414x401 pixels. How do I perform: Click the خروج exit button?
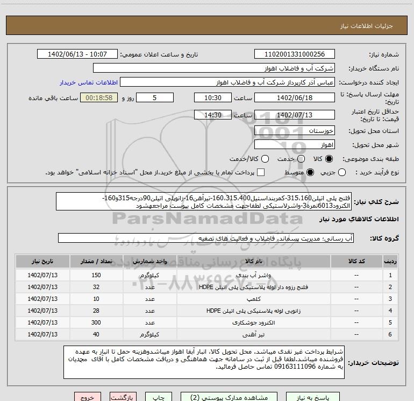pos(88,397)
